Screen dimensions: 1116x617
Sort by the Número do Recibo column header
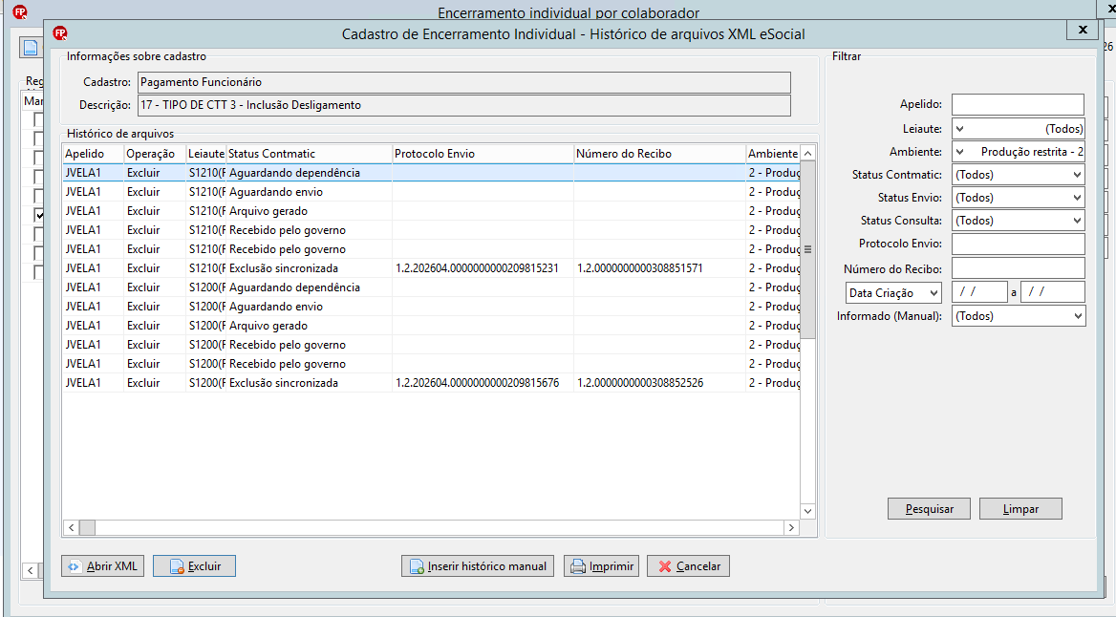tap(659, 154)
